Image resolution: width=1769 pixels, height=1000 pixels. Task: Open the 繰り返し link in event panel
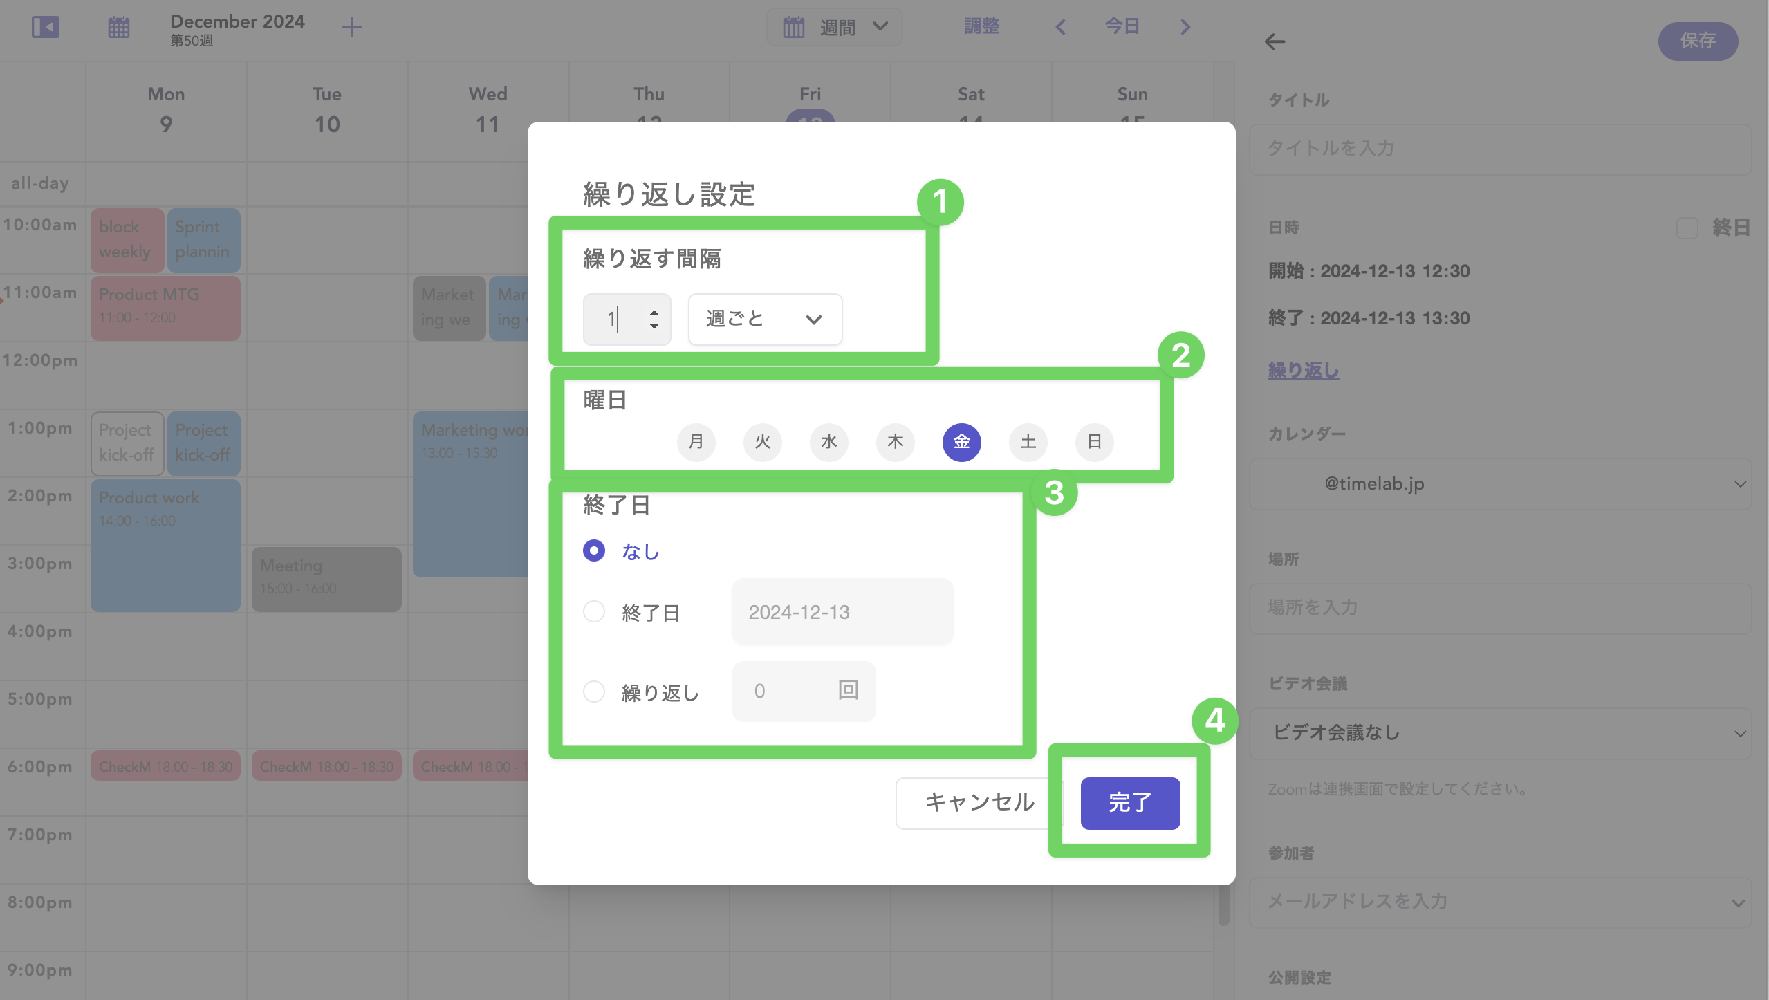(1304, 371)
